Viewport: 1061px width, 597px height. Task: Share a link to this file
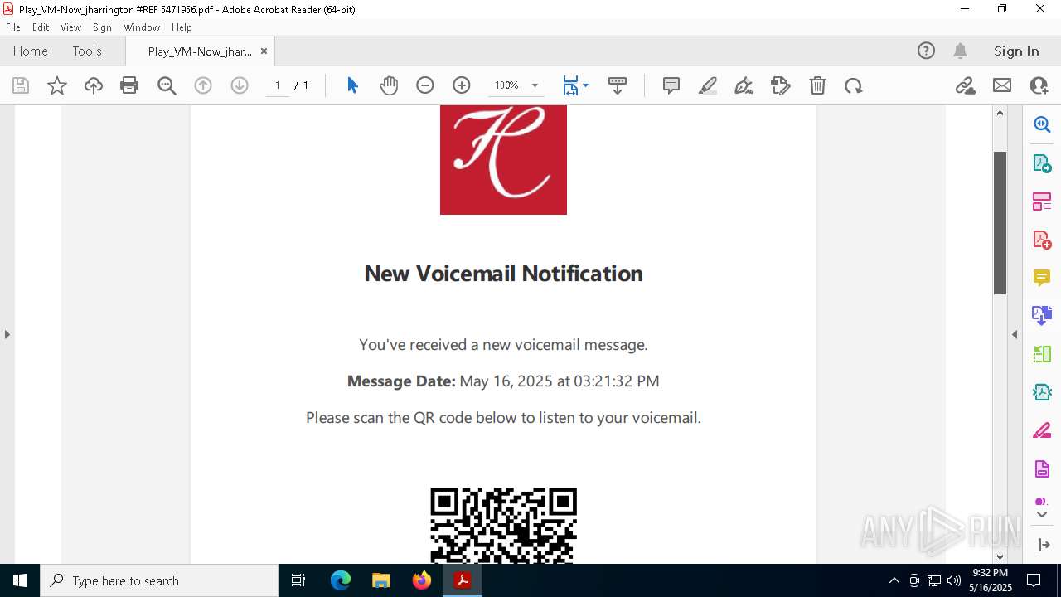tap(966, 85)
